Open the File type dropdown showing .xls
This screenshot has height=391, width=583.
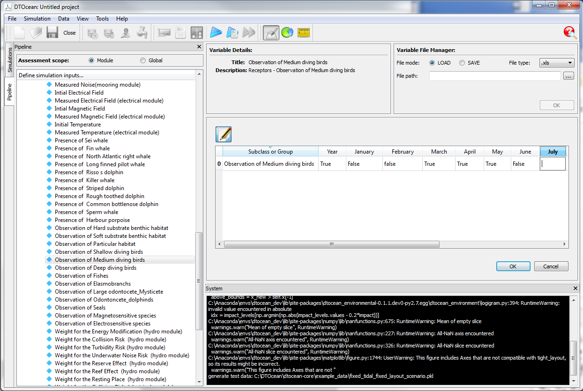tap(557, 62)
